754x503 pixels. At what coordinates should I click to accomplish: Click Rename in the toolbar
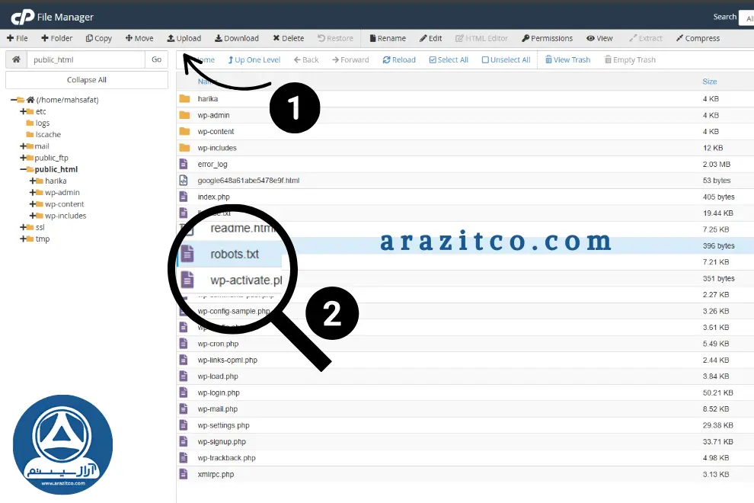coord(387,38)
